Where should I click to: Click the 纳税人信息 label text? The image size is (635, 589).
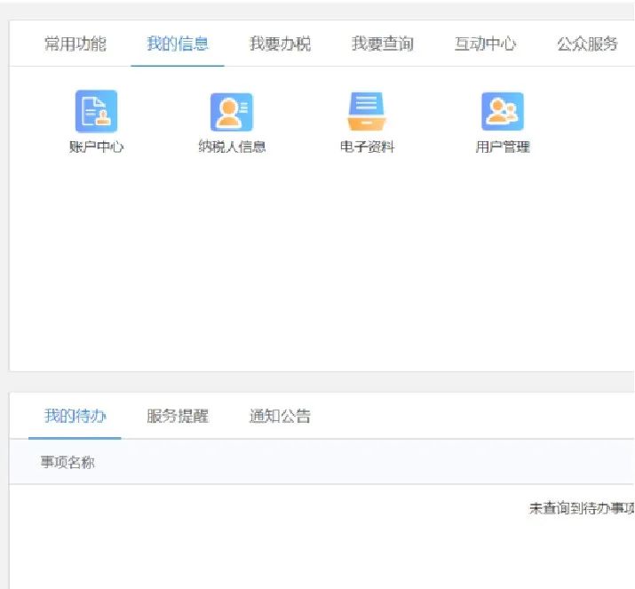point(232,147)
